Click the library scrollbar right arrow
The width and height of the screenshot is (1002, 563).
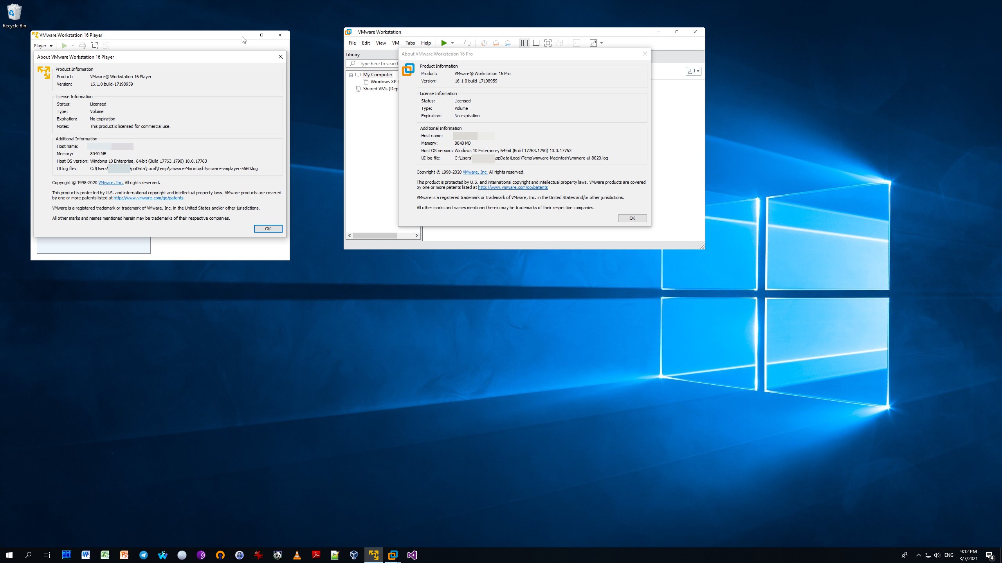[417, 236]
